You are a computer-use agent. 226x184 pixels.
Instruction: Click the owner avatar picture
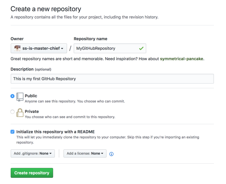point(17,48)
